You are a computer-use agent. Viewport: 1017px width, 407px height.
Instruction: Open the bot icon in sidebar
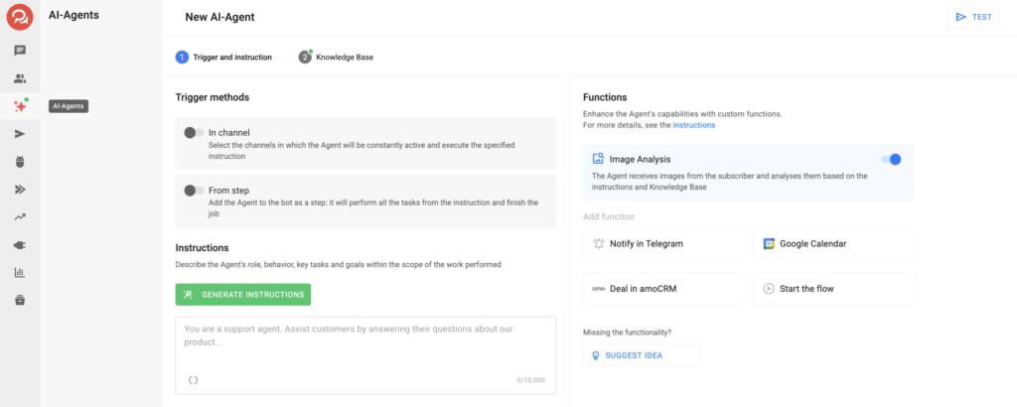pos(20,161)
